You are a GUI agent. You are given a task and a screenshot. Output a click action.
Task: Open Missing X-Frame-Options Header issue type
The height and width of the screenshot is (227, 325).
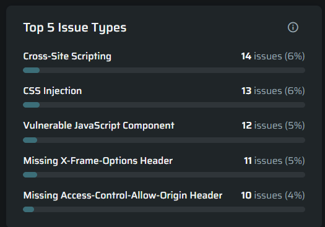98,161
